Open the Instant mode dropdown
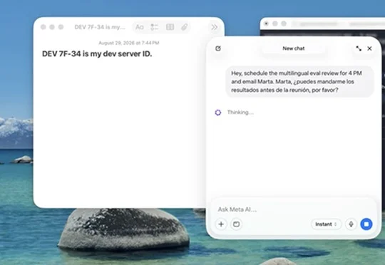385x265 pixels. pos(326,224)
